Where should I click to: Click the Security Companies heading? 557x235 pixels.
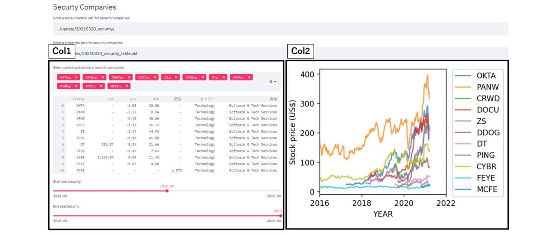(84, 7)
